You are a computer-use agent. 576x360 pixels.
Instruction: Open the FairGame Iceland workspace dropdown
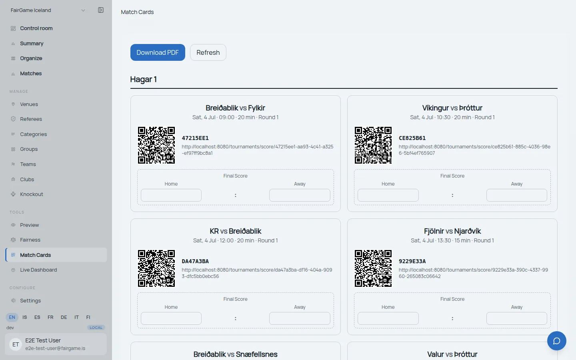click(x=48, y=10)
